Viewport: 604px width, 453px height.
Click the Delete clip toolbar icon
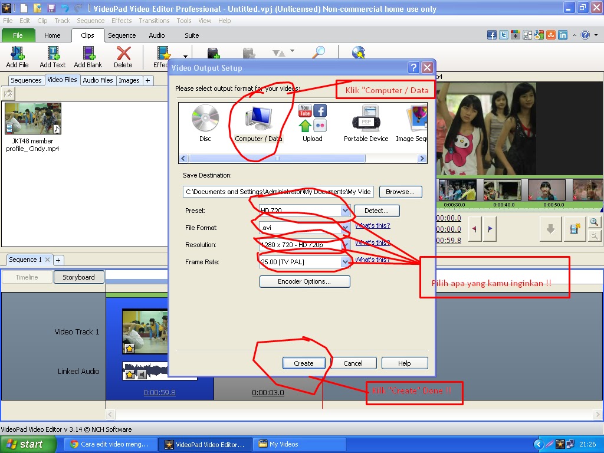[x=123, y=57]
